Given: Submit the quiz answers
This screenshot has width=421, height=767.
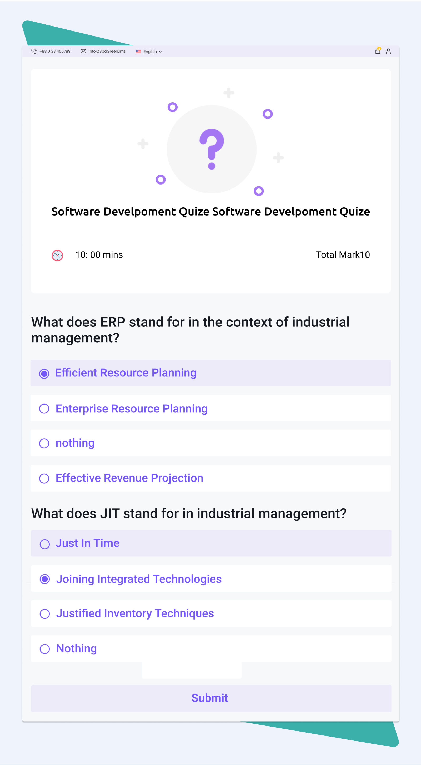Looking at the screenshot, I should [211, 698].
